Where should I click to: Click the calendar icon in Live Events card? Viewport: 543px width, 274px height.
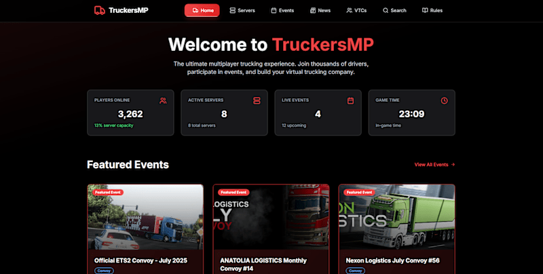click(350, 100)
